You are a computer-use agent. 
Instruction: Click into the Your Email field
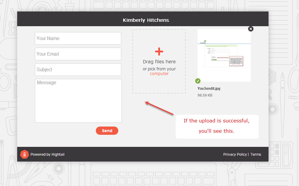[x=78, y=54]
